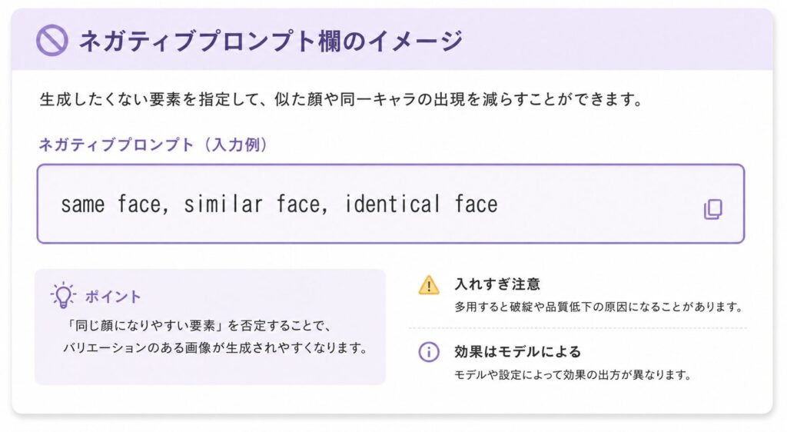Image resolution: width=787 pixels, height=432 pixels.
Task: Click the dashed divider between the two notes
Action: pos(578,328)
